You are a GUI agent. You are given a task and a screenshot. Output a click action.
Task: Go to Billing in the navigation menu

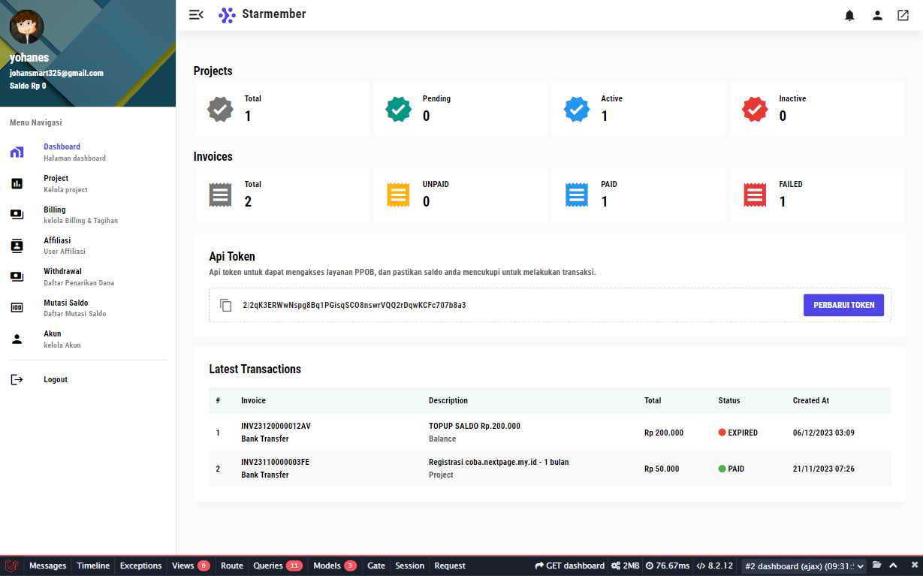point(55,215)
